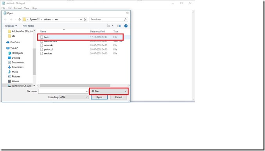Click drivers in the address path
Viewport: 265px width, 151px height.
pyautogui.click(x=47, y=20)
